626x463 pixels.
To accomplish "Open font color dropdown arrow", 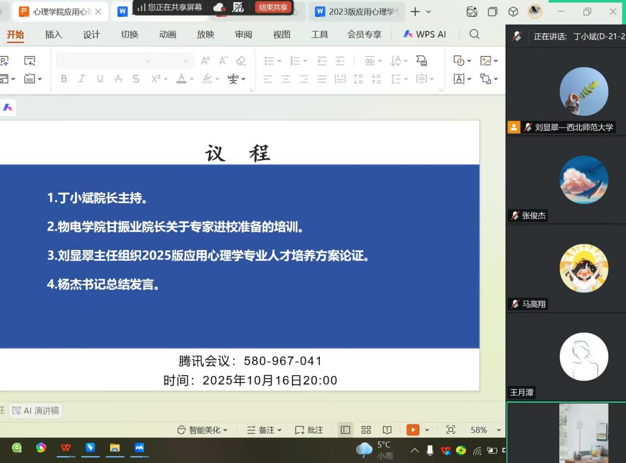I will (x=192, y=79).
